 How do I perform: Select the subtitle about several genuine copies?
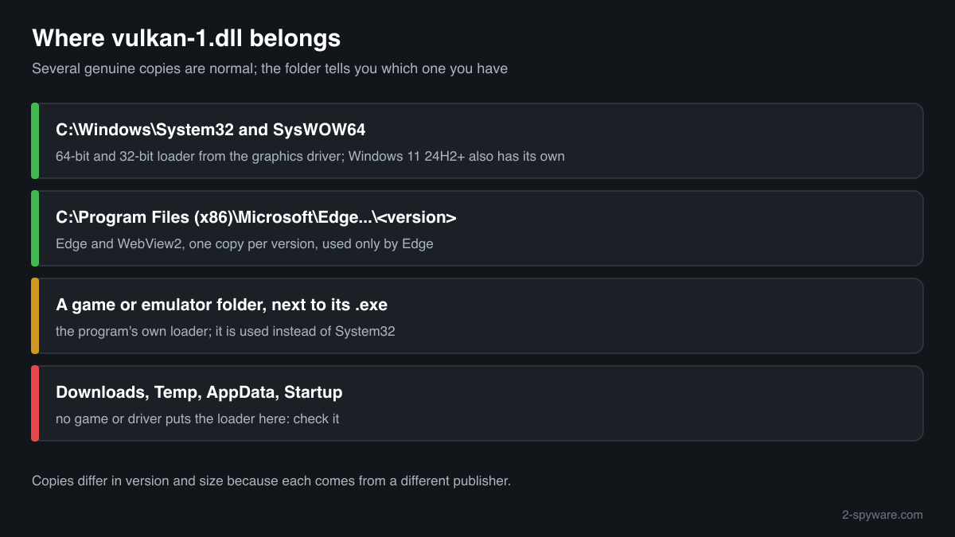point(270,68)
